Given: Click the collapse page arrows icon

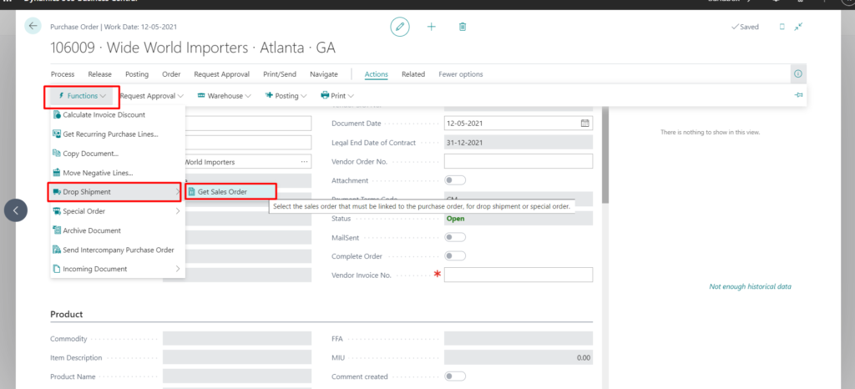Looking at the screenshot, I should coord(798,27).
